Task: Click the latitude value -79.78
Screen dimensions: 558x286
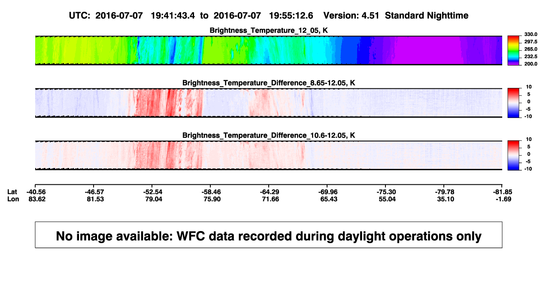Action: [x=445, y=192]
